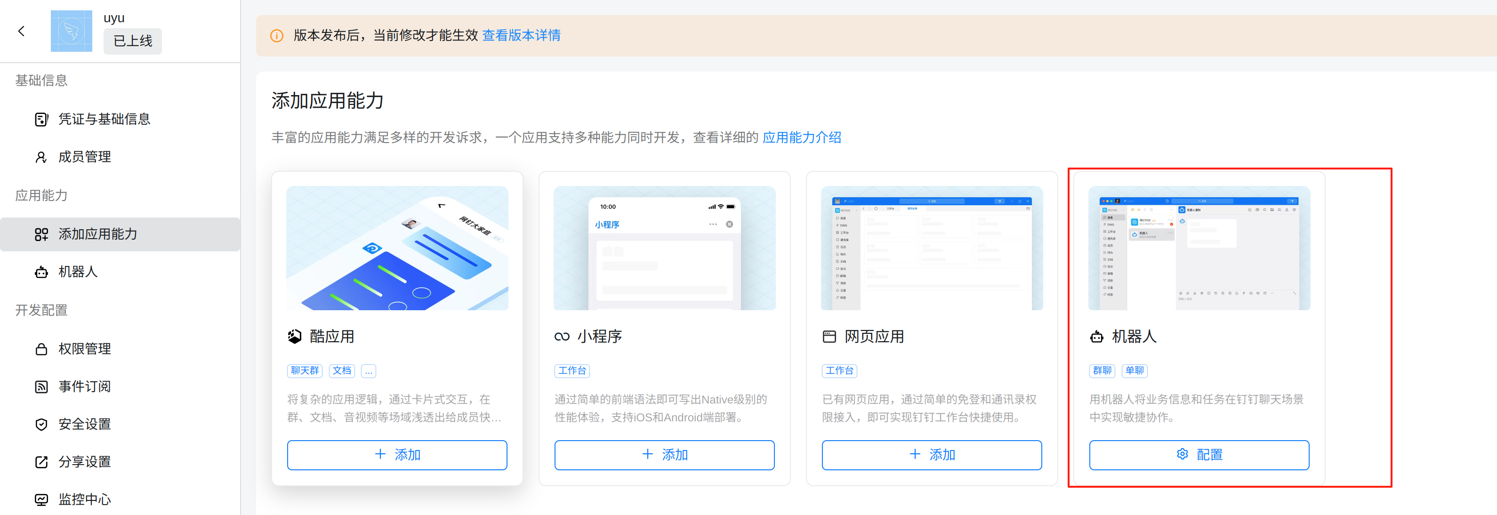Click the 小程序 preview thumbnail
This screenshot has width=1497, height=515.
664,248
